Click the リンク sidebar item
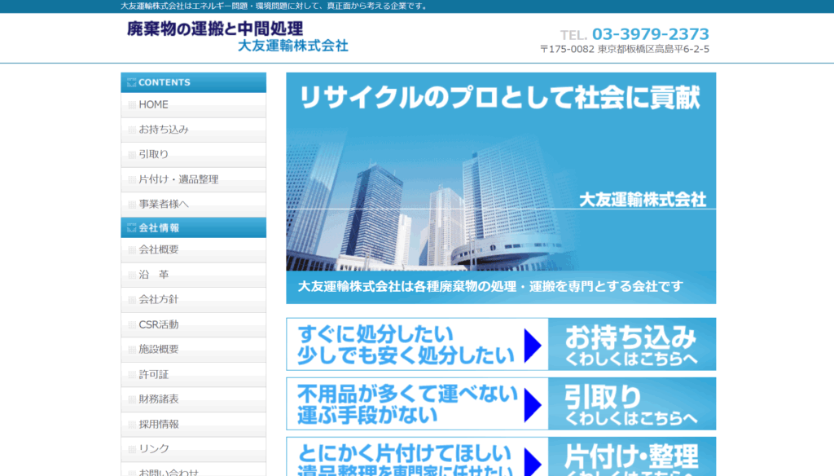This screenshot has height=476, width=834. pyautogui.click(x=154, y=449)
